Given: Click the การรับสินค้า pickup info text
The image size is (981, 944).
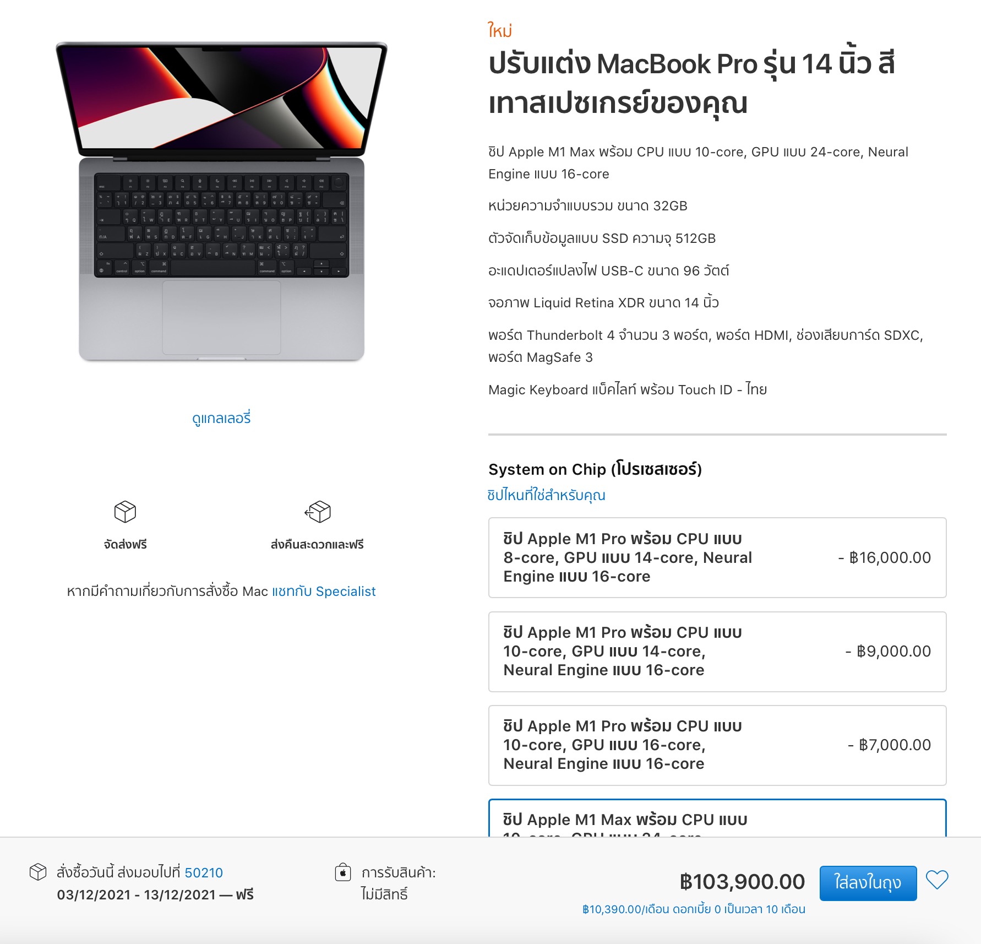Looking at the screenshot, I should coord(399,872).
